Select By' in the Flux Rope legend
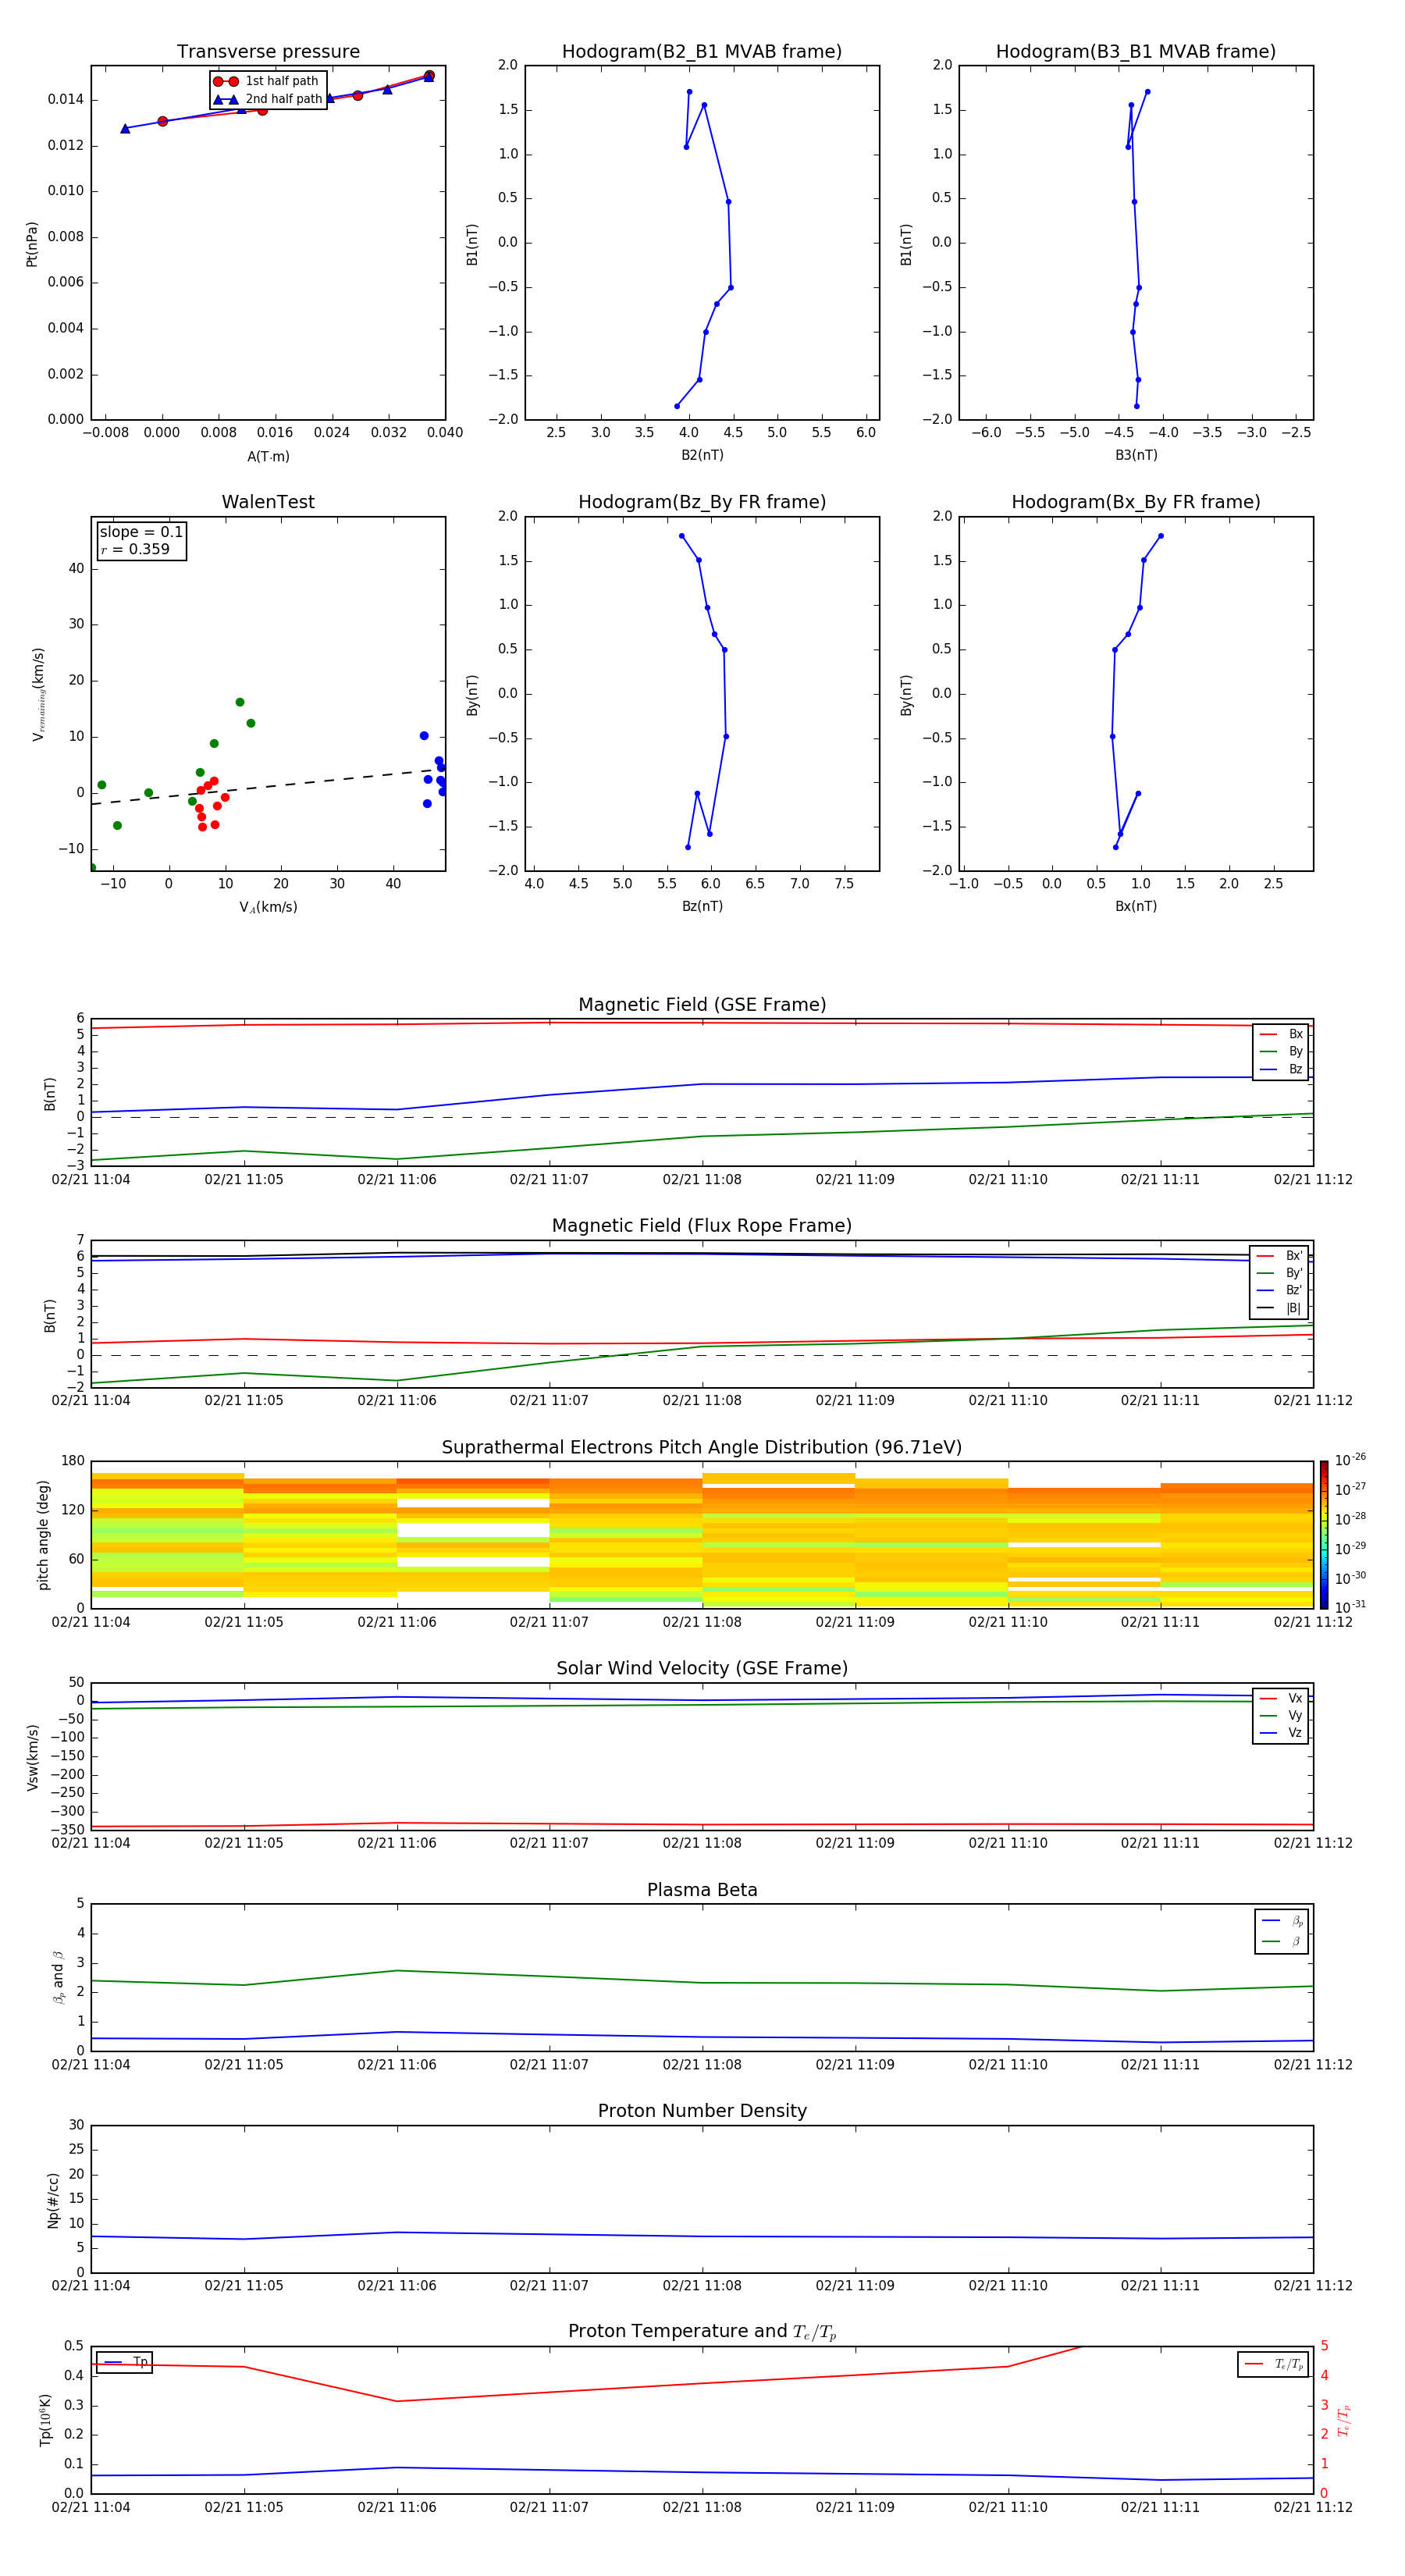This screenshot has height=2576, width=1405. (x=1280, y=1274)
